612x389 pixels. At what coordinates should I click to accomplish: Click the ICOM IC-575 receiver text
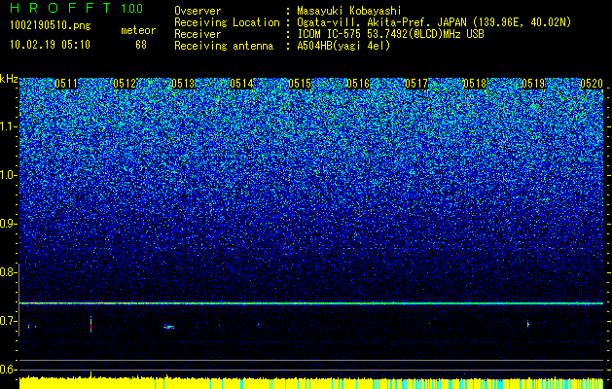coord(390,34)
